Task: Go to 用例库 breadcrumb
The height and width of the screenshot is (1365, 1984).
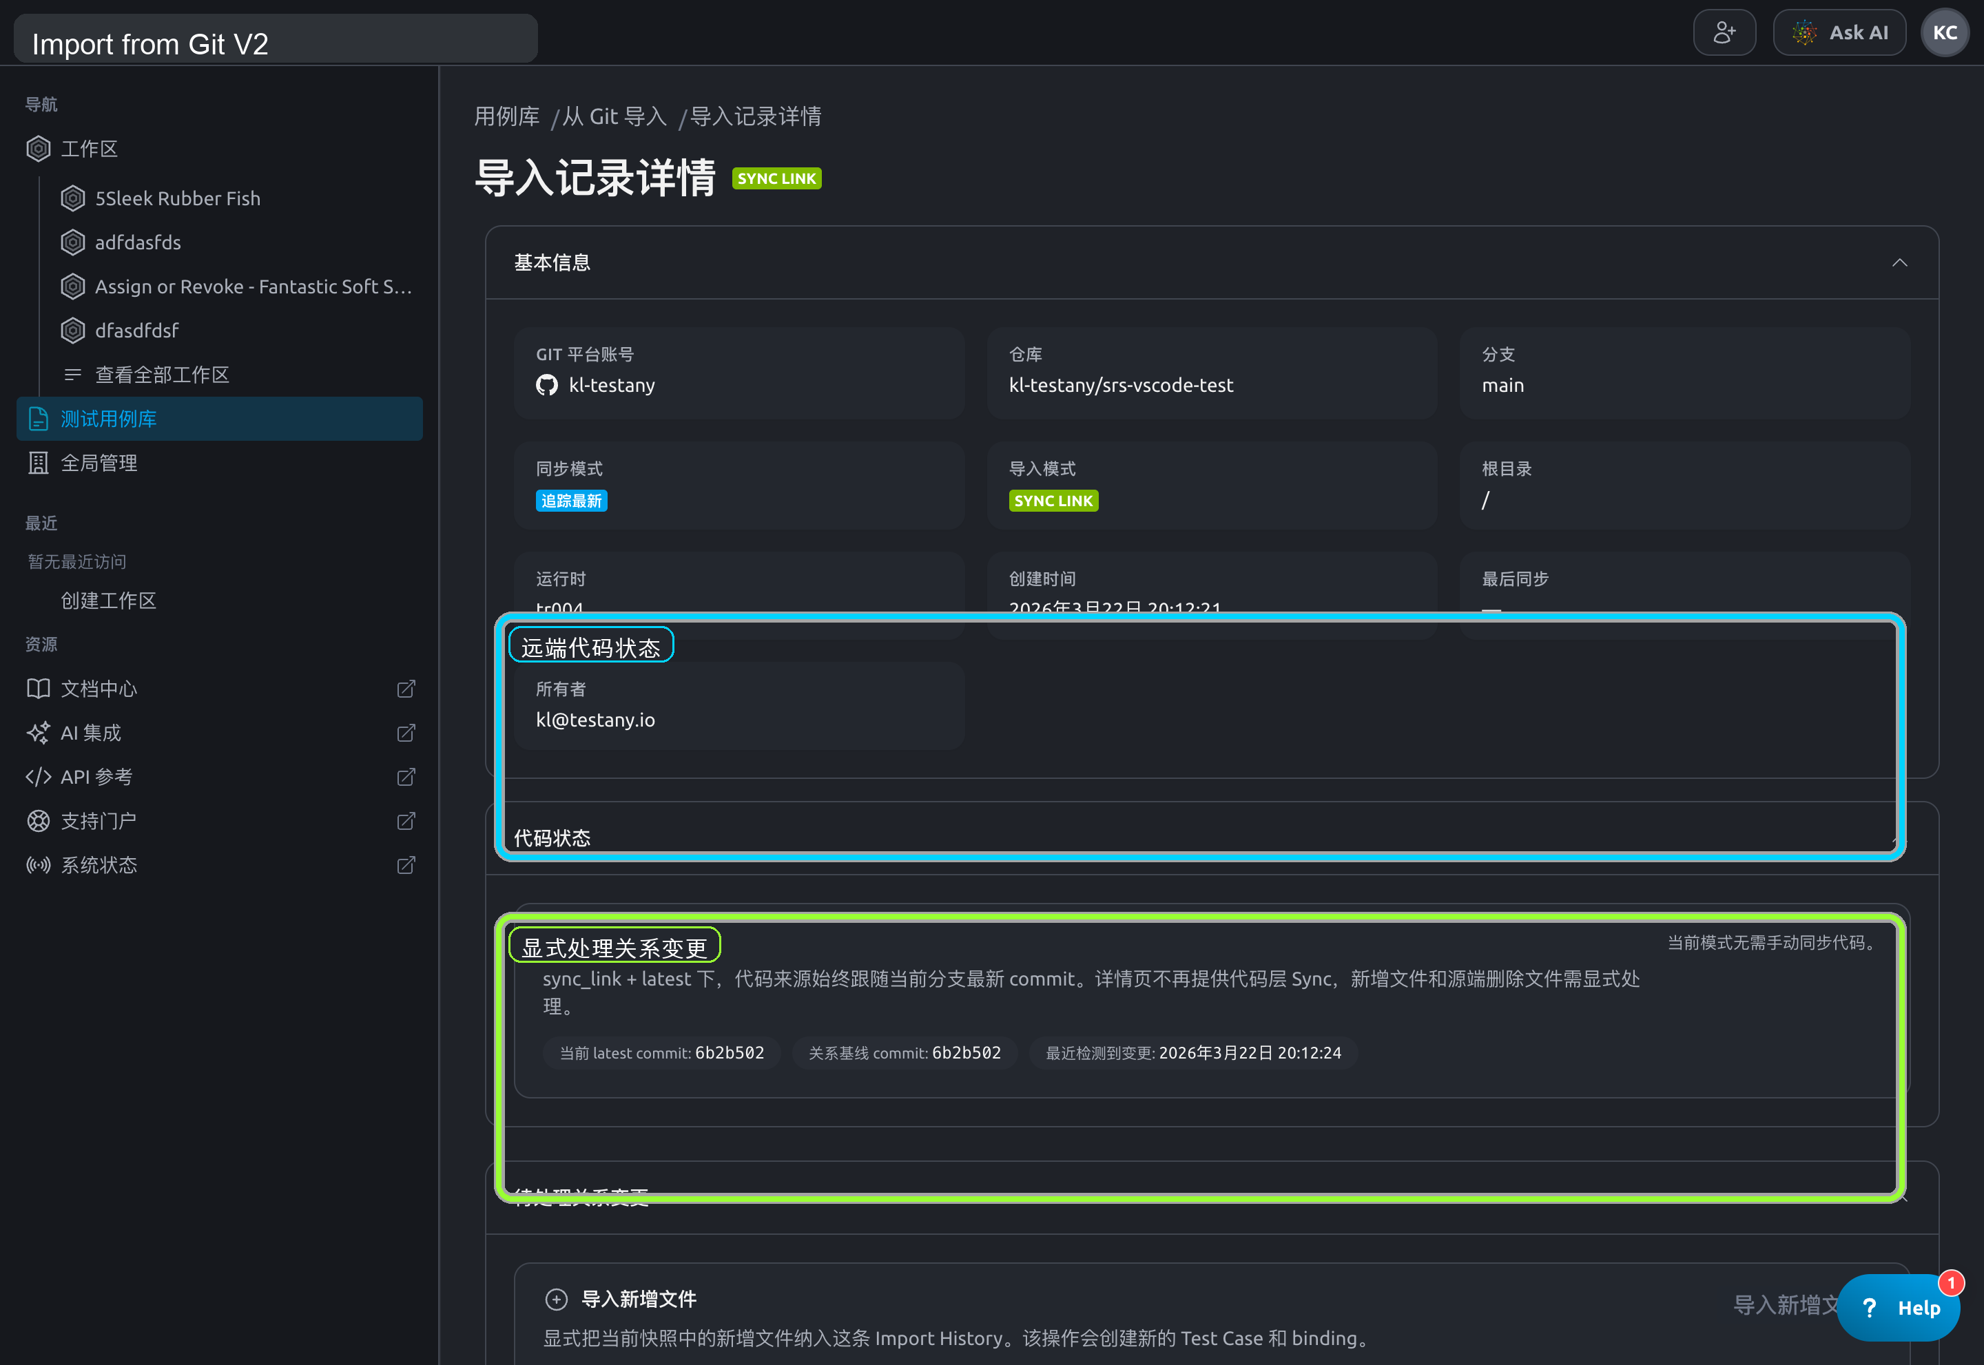Action: [x=507, y=116]
